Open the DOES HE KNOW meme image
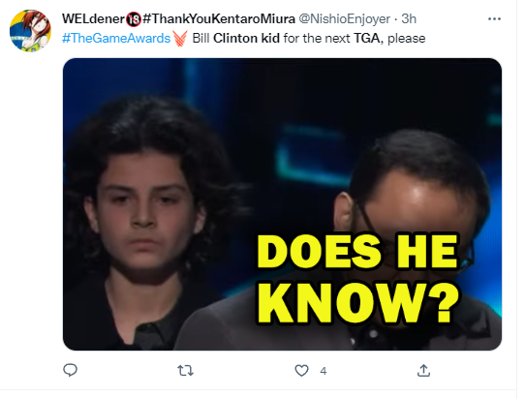 tap(282, 204)
